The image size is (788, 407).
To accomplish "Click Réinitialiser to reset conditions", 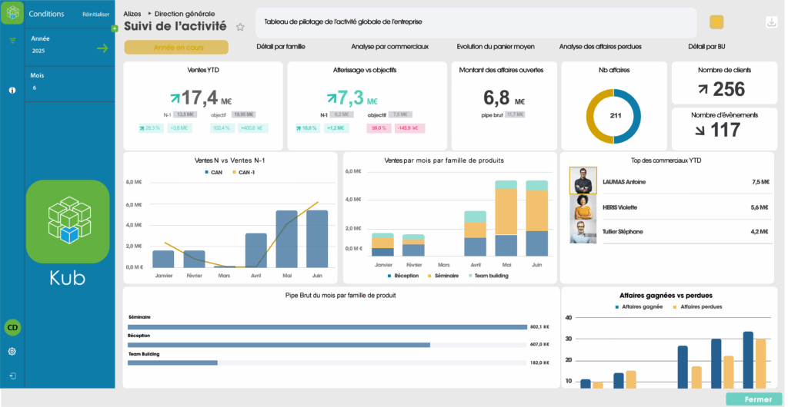I will (x=96, y=15).
